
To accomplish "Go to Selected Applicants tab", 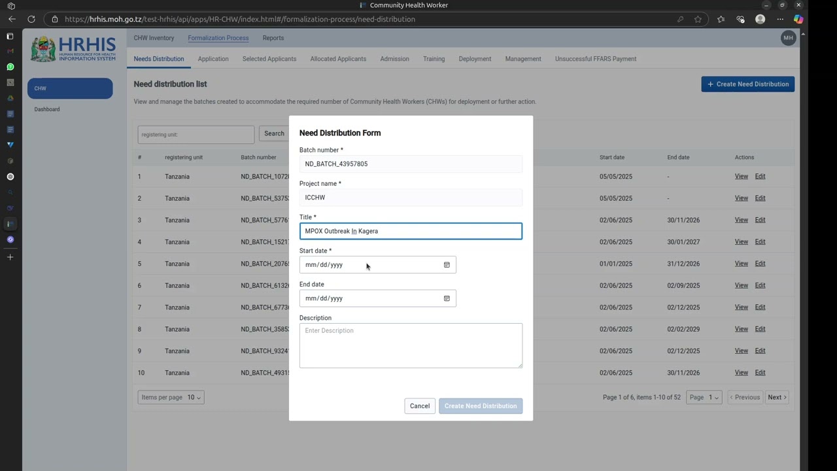I will [269, 59].
